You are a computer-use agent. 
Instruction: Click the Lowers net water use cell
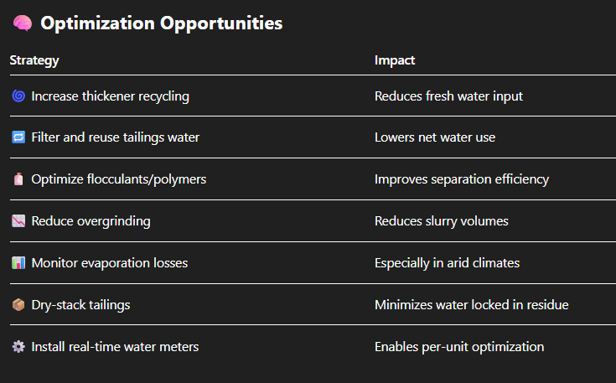click(x=435, y=137)
